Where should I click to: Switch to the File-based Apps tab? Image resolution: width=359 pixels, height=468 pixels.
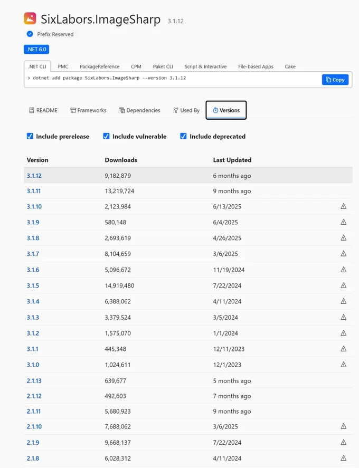pos(256,66)
